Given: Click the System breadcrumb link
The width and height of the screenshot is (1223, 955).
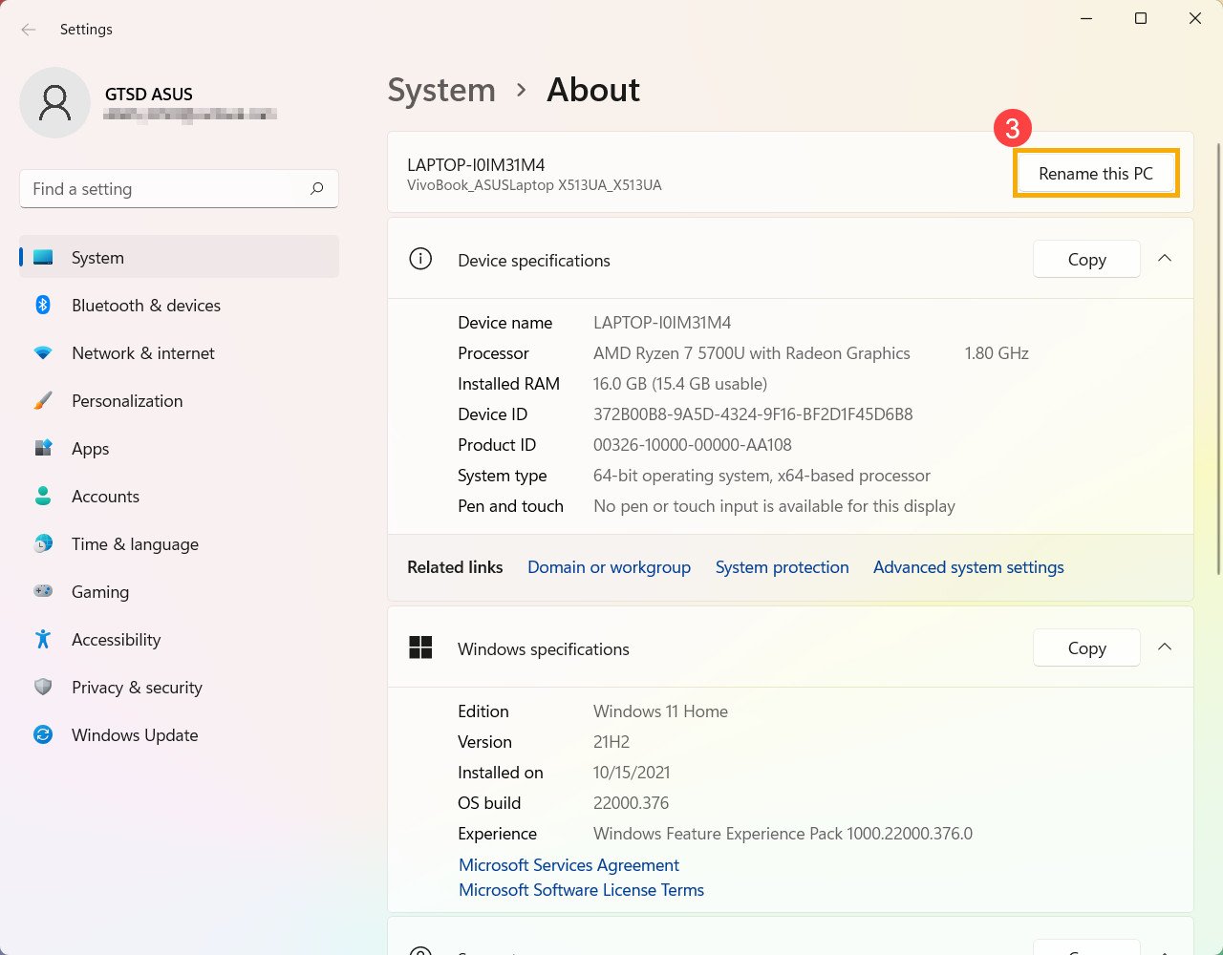Looking at the screenshot, I should 441,91.
